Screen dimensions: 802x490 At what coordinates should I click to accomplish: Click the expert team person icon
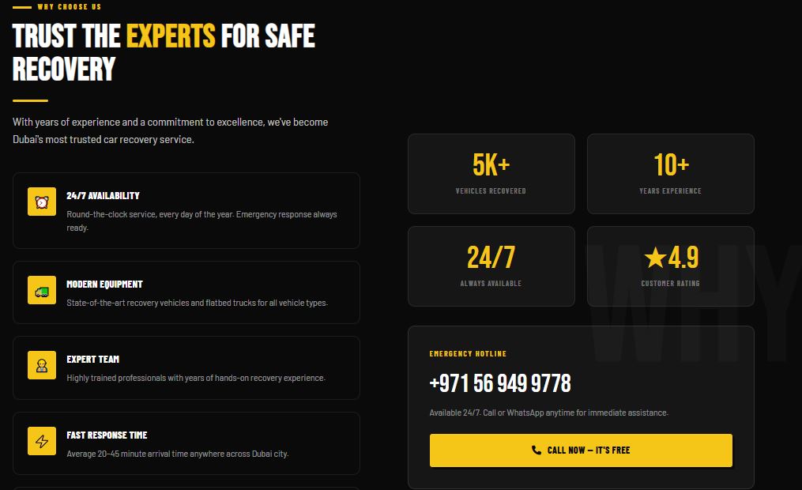pyautogui.click(x=42, y=365)
